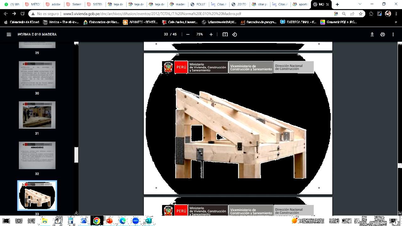Open the Chrome side panel

380,14
